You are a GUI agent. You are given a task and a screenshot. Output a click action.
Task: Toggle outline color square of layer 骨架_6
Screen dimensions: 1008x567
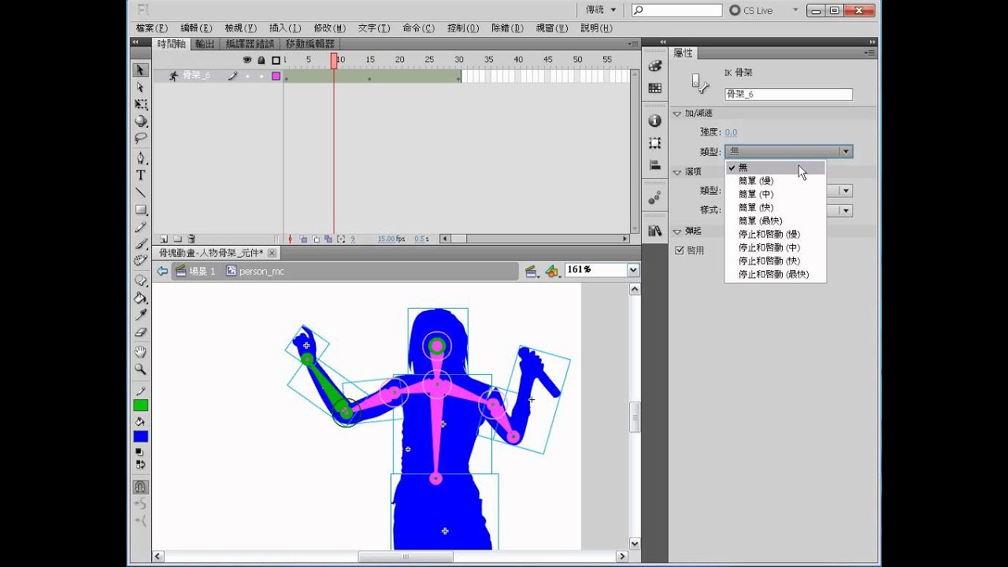pos(276,76)
